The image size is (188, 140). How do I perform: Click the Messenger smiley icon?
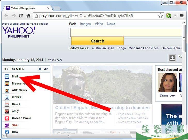pyautogui.click(x=7, y=83)
